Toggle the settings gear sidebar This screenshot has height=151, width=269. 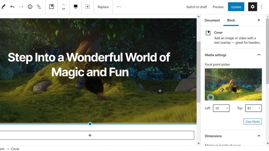click(252, 7)
